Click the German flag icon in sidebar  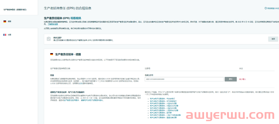[5, 21]
